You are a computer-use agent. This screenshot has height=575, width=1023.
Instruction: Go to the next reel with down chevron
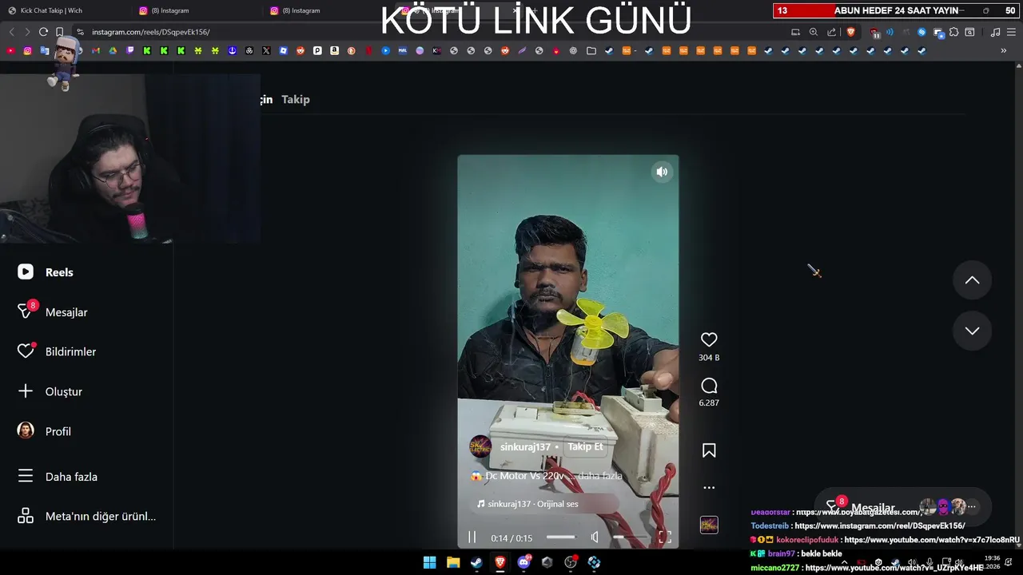point(972,331)
